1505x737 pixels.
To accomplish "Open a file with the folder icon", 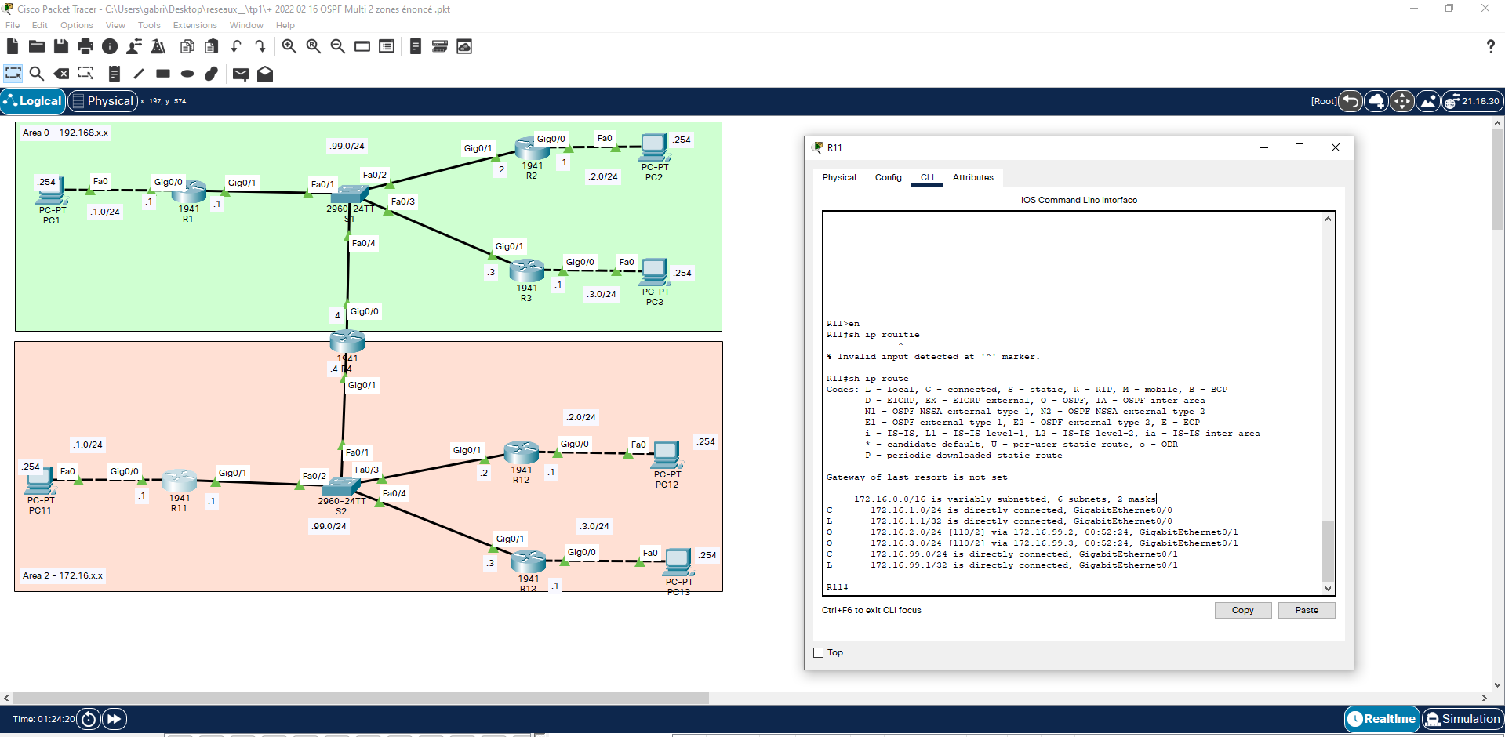I will [37, 46].
